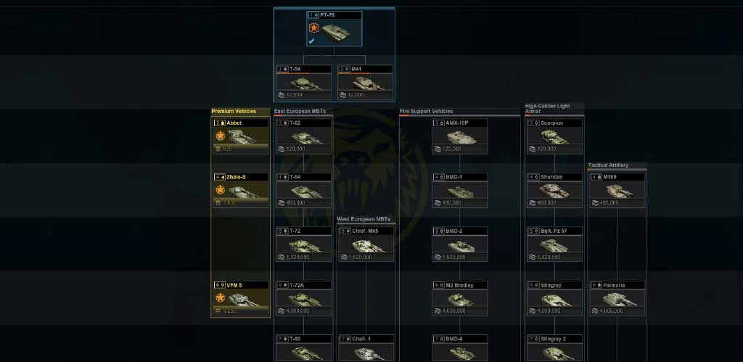
Task: Select the M2 Bradley vehicle
Action: coord(459,298)
